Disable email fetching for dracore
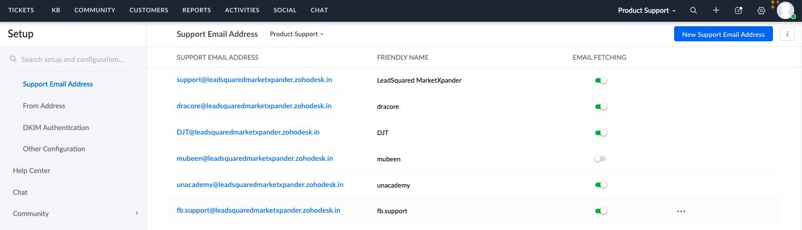 [x=601, y=107]
